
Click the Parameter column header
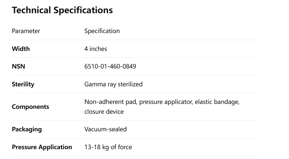pos(26,31)
